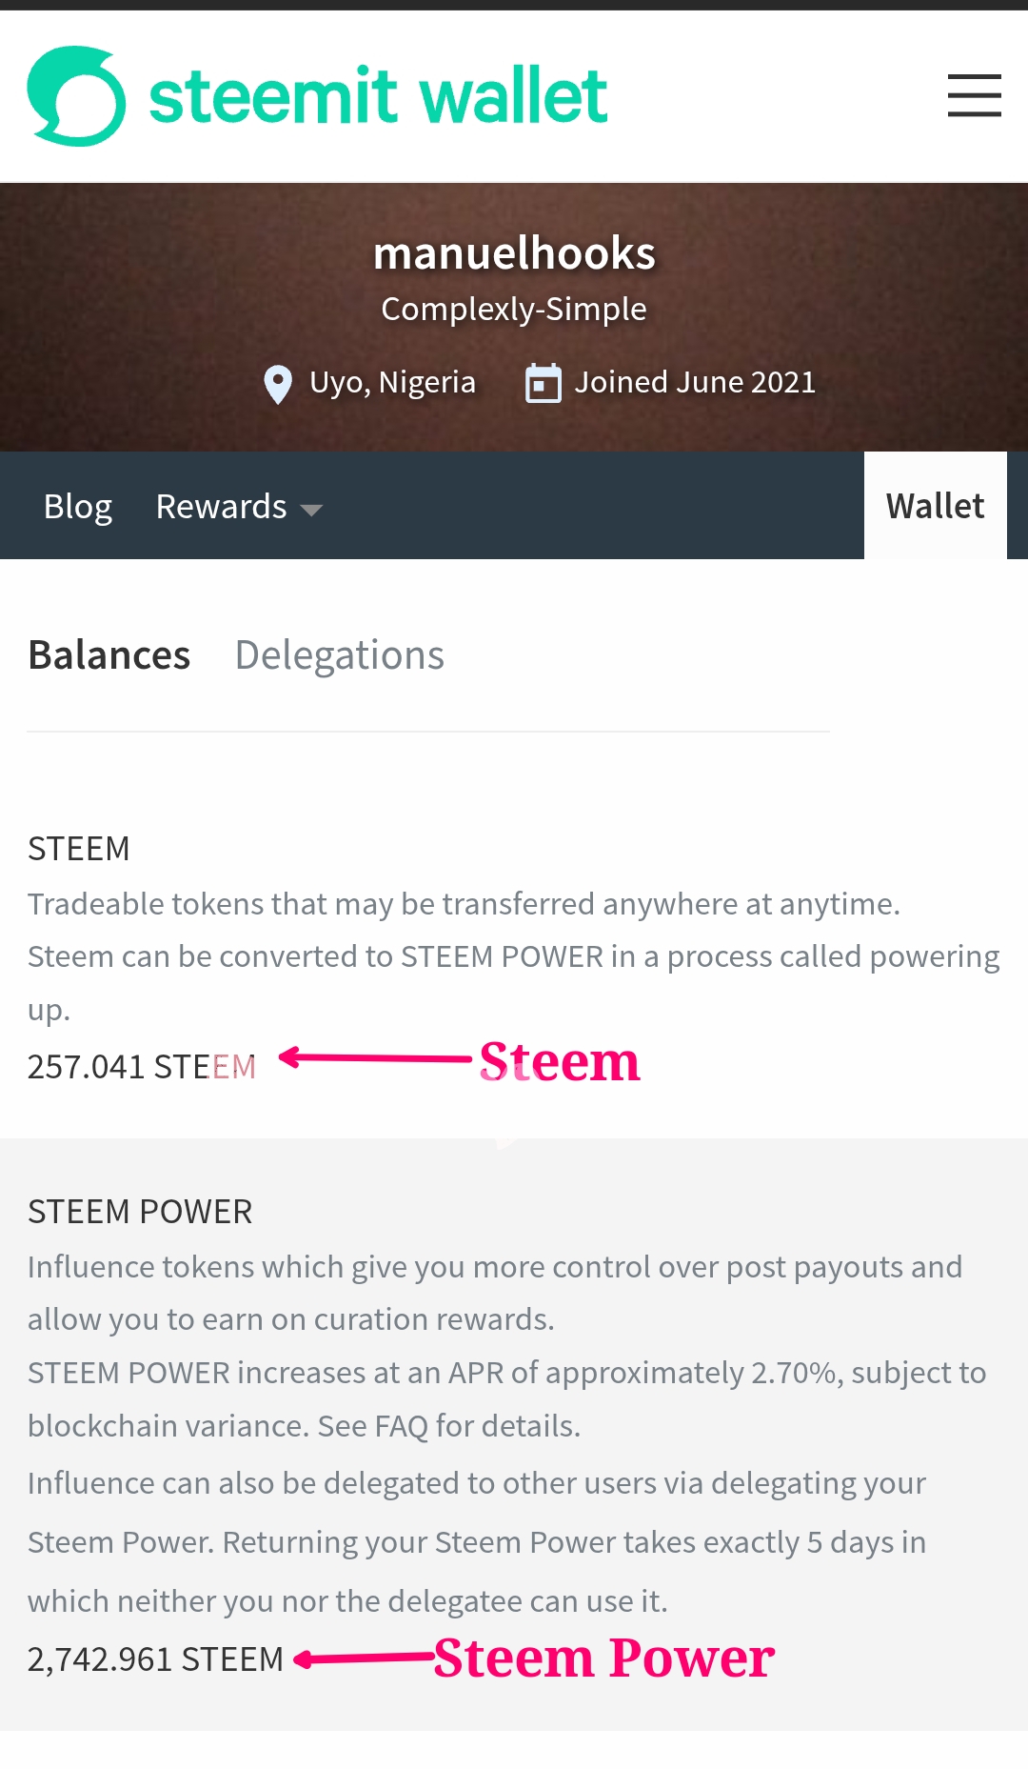Image resolution: width=1028 pixels, height=1769 pixels.
Task: Click the STEEM section heading
Action: 79,848
